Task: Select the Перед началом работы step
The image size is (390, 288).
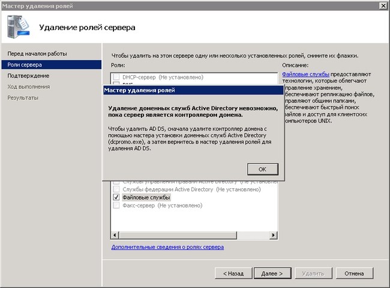Action: pos(37,54)
